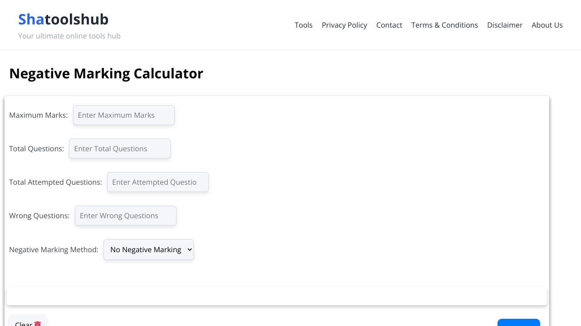View Terms & Conditions

[x=444, y=25]
